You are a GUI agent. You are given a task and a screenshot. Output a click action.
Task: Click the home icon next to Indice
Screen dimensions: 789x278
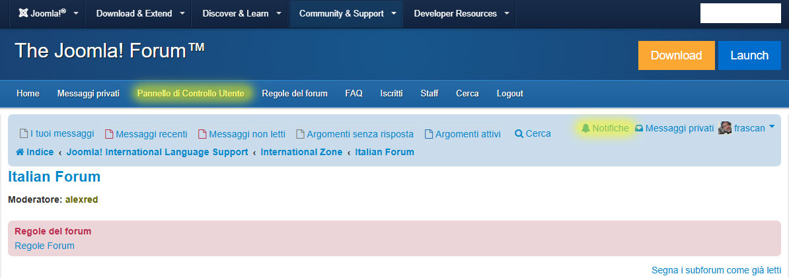[x=20, y=152]
